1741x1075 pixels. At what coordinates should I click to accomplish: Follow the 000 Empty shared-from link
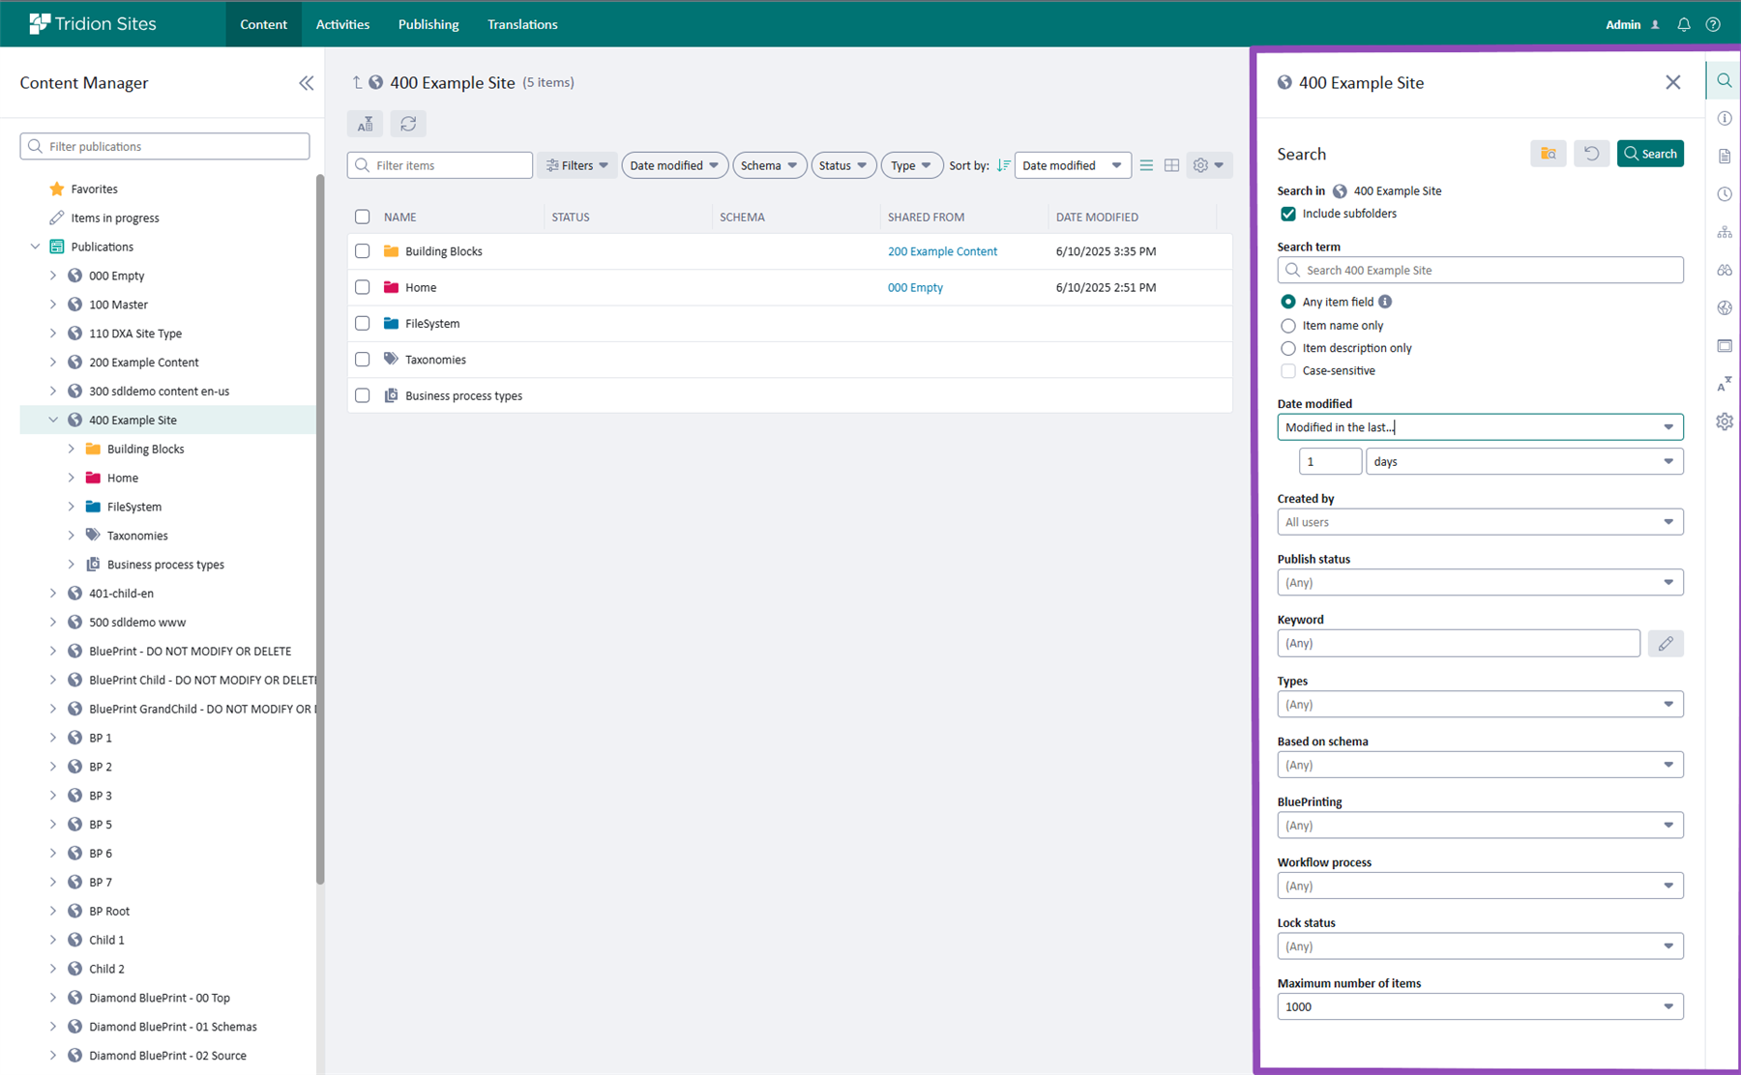915,287
